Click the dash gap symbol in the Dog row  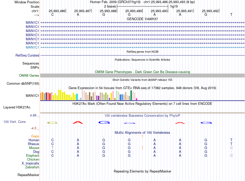coord(231,152)
